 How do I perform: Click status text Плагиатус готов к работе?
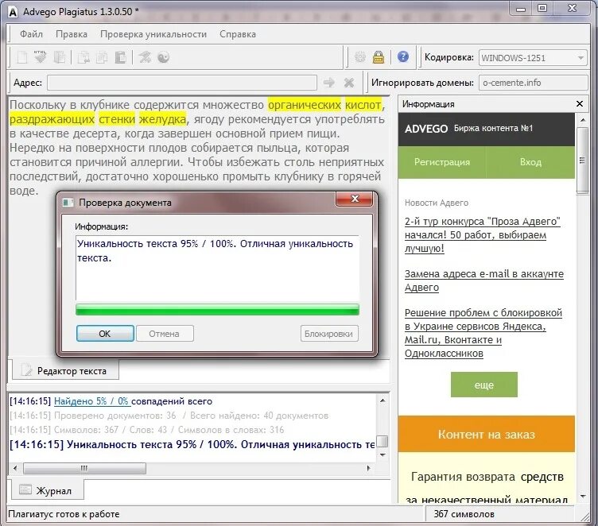coord(64,514)
